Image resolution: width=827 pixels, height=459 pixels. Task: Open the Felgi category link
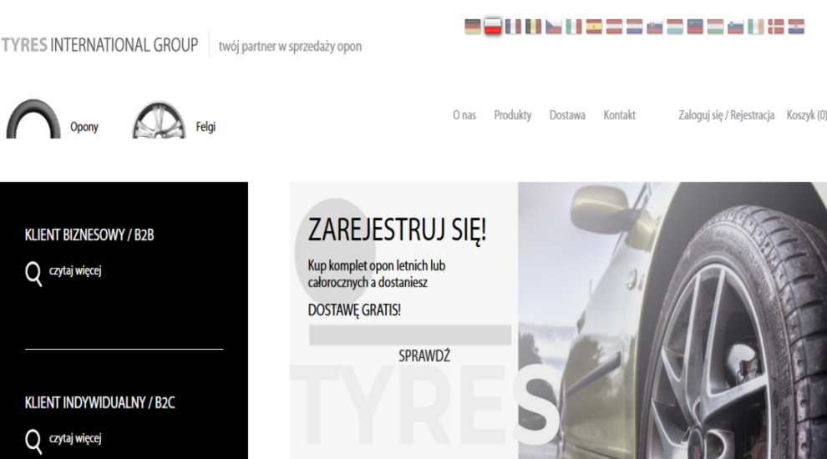205,127
